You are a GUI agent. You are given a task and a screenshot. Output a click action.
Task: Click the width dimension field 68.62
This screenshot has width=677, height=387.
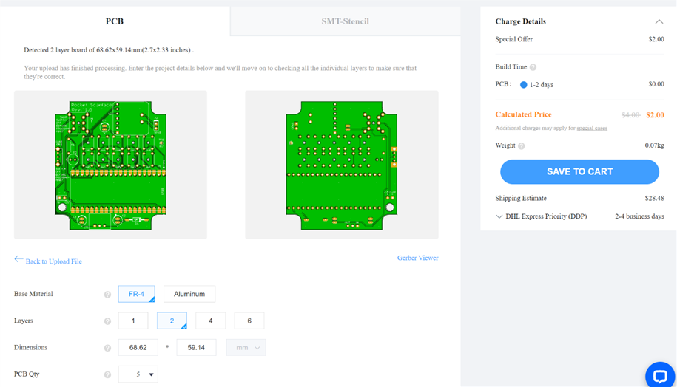pos(138,348)
